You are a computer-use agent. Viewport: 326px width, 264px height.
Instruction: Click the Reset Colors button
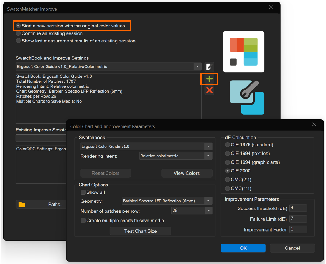pyautogui.click(x=106, y=173)
